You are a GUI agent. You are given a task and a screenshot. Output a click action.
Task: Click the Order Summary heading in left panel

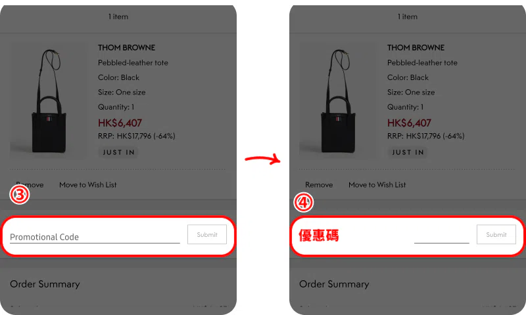point(45,284)
